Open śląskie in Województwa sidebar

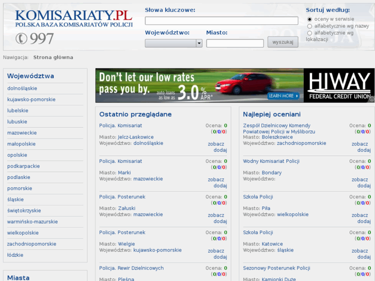[x=15, y=200]
